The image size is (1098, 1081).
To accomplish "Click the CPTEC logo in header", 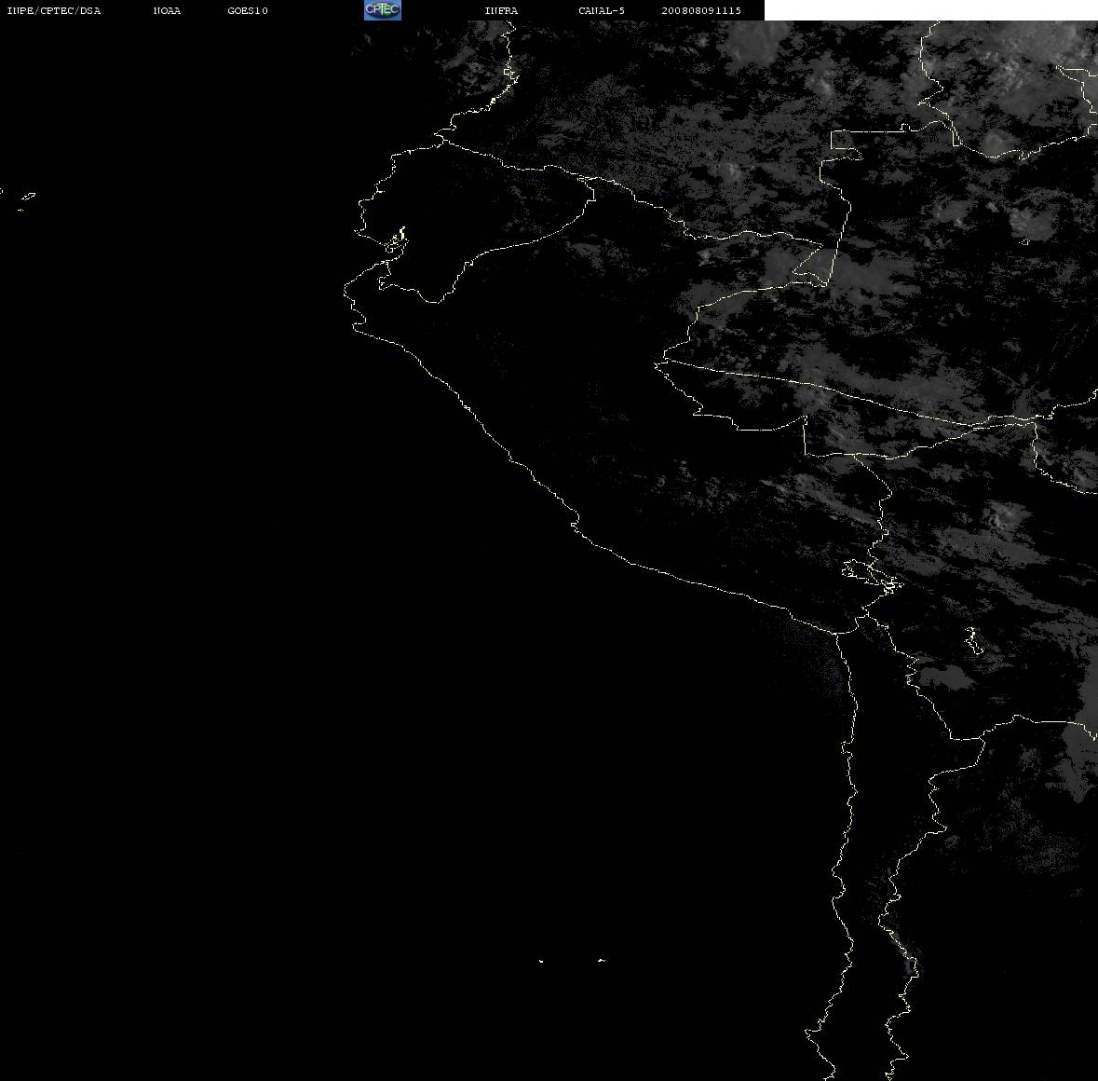I will coord(383,10).
